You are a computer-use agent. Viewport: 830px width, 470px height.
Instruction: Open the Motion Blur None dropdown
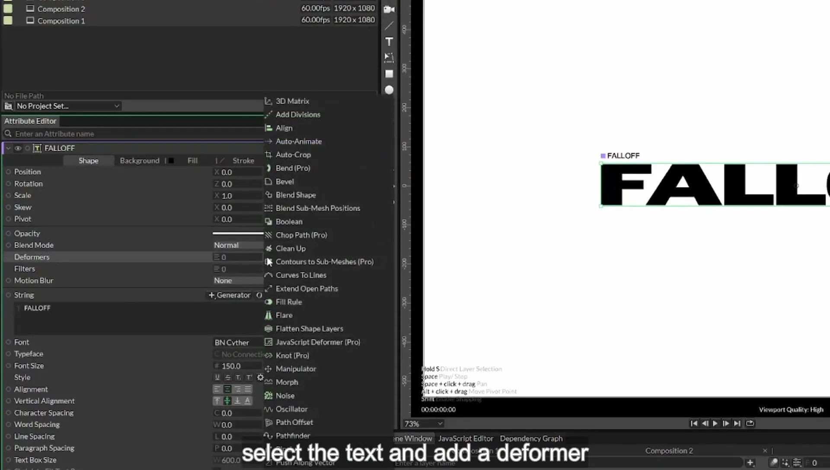(238, 280)
